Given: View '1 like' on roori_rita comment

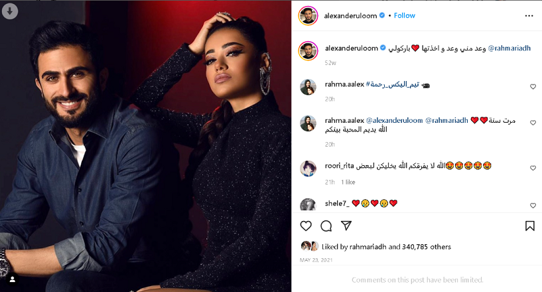Looking at the screenshot, I should [348, 182].
